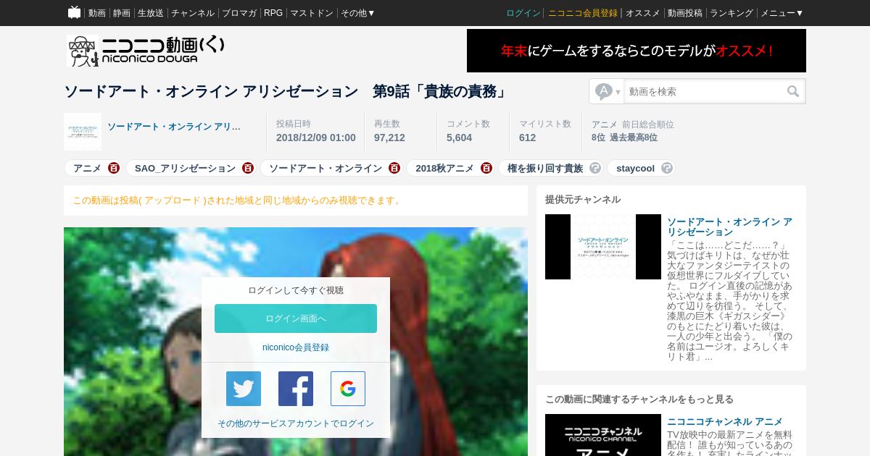870x456 pixels.
Task: Click the view count 97,212
Action: [389, 138]
